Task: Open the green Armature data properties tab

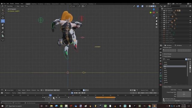Action: click(x=160, y=76)
